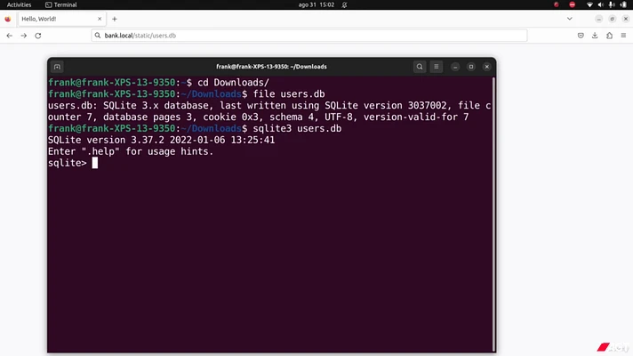Click the terminal vertical scrollbar
This screenshot has width=633, height=356.
[493, 214]
